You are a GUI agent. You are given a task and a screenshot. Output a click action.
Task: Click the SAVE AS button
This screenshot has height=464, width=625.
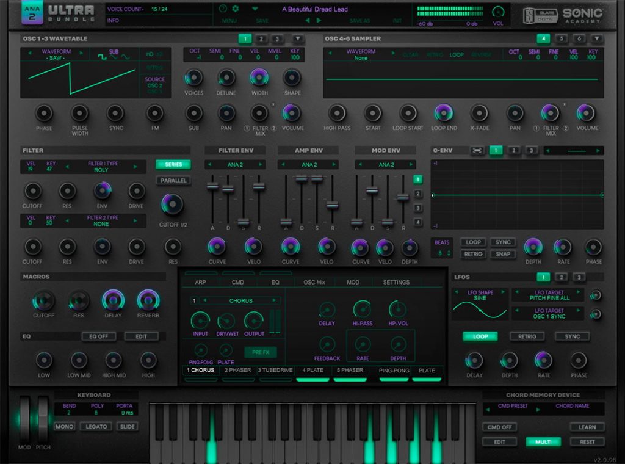click(x=359, y=21)
